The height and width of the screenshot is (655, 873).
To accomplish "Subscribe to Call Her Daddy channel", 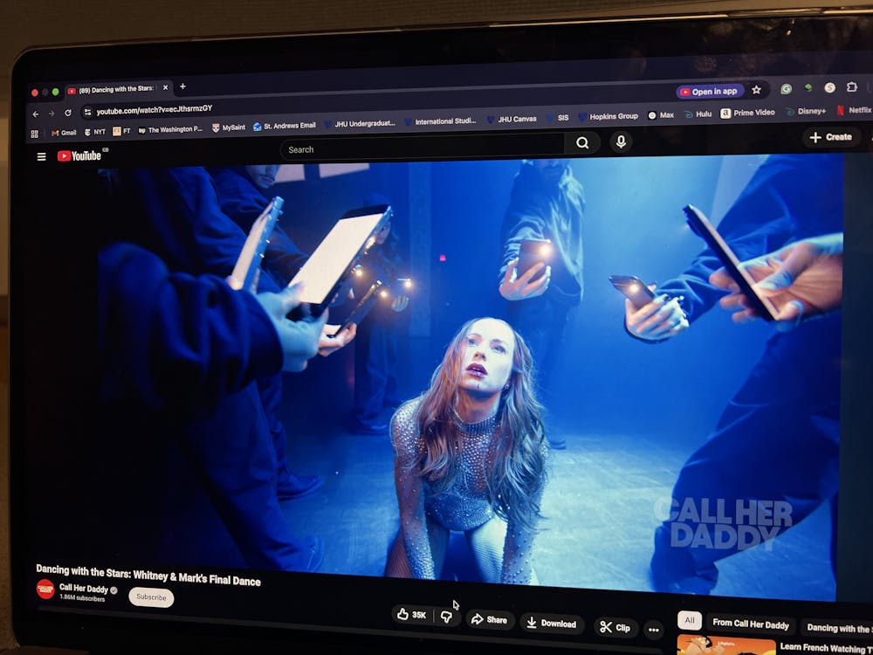I will point(151,597).
